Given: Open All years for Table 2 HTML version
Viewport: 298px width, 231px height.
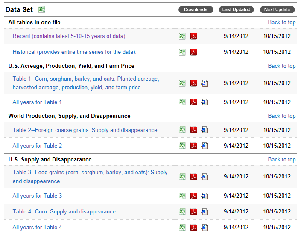Looking at the screenshot, I should pyautogui.click(x=205, y=146).
